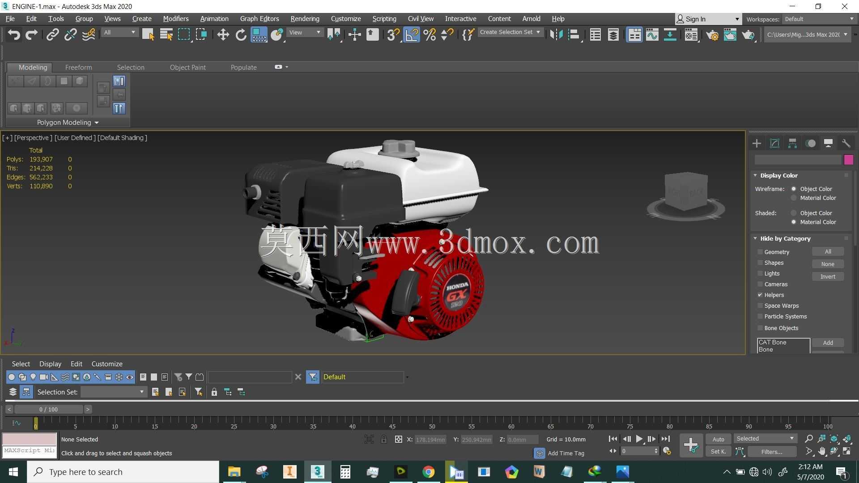This screenshot has height=483, width=859.
Task: Expand the Polygon Modeling panel
Action: (x=68, y=122)
